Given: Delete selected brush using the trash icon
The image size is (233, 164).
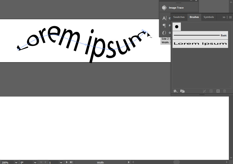Looking at the screenshot, I should pyautogui.click(x=224, y=91).
